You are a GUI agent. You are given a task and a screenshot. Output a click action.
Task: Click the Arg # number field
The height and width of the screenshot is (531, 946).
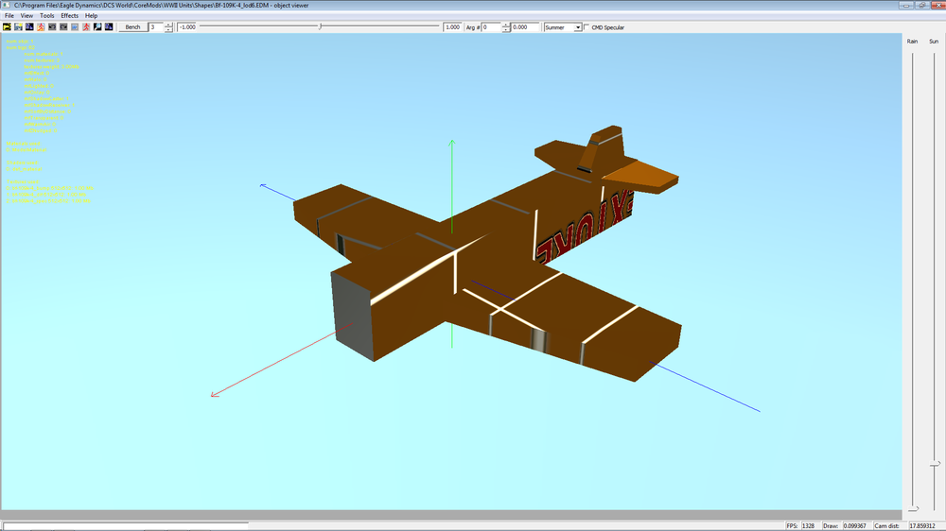[491, 27]
